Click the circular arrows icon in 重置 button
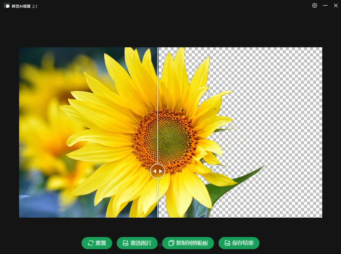 pos(91,243)
